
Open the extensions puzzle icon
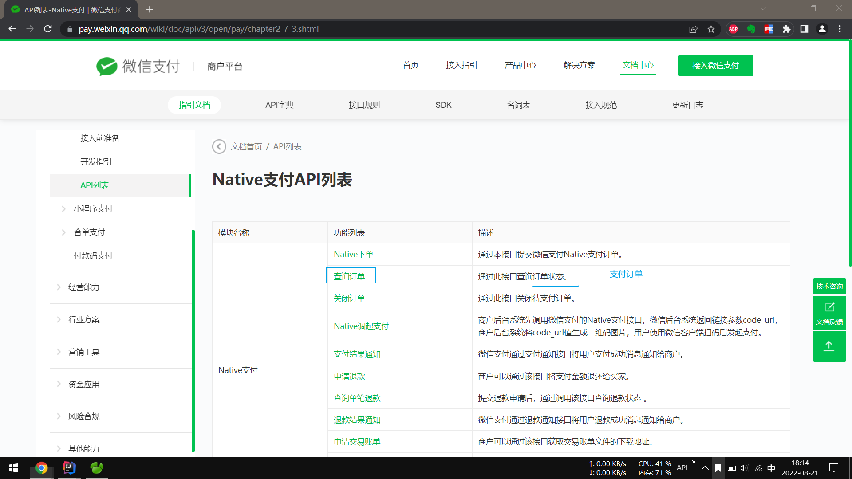[x=786, y=29]
